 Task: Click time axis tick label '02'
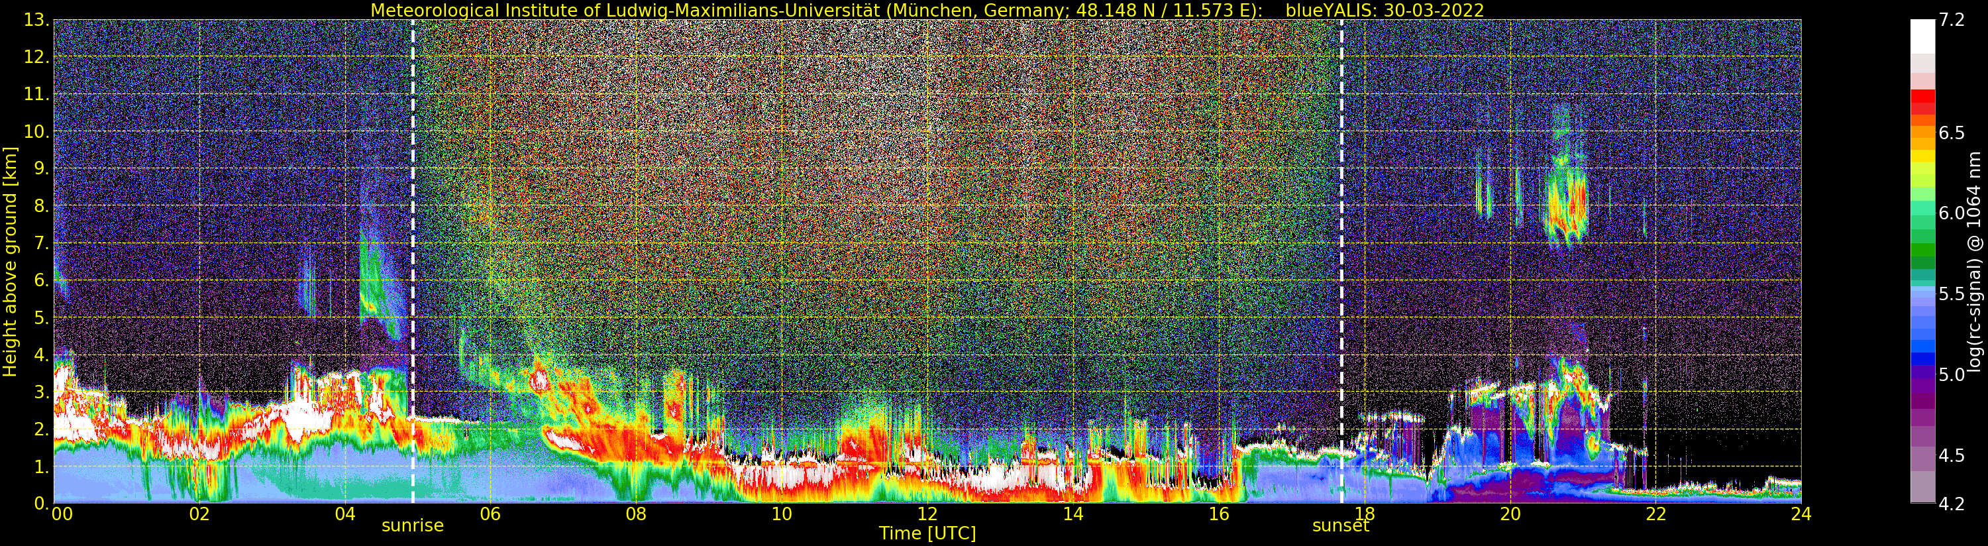(199, 514)
